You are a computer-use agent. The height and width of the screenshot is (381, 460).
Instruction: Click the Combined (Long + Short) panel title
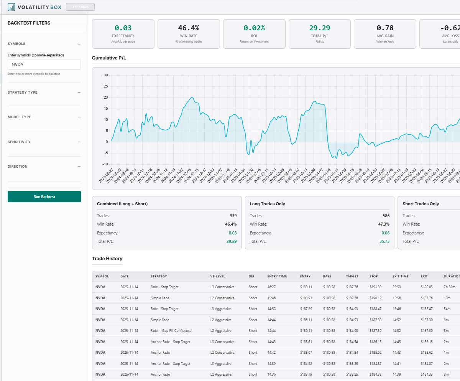[122, 204]
